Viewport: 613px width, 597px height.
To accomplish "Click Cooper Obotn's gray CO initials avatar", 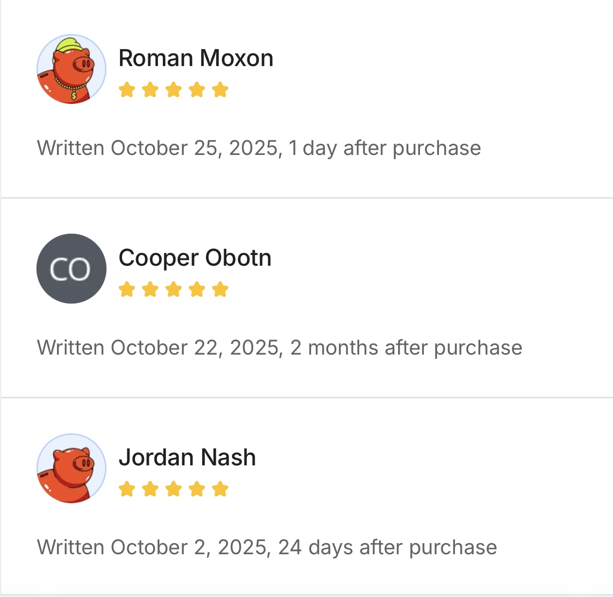I will (x=71, y=269).
